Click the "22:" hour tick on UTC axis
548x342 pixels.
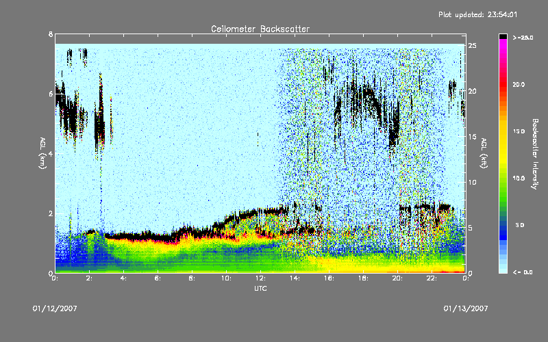432,278
